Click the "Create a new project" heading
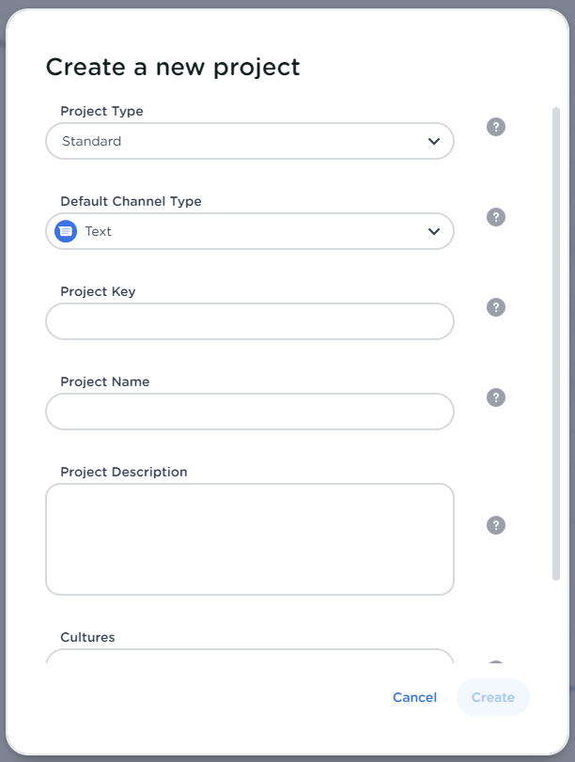This screenshot has width=575, height=762. [173, 67]
